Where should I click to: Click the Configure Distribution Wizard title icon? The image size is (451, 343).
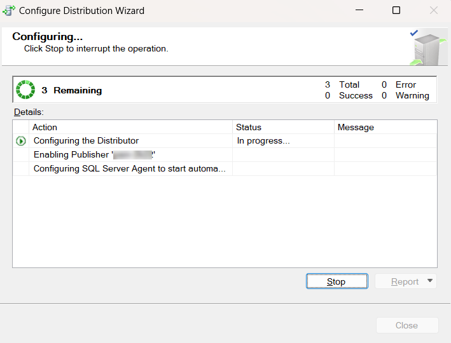9,10
